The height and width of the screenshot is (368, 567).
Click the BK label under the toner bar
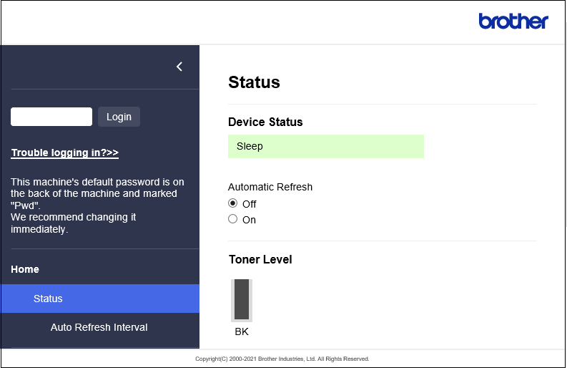(242, 331)
